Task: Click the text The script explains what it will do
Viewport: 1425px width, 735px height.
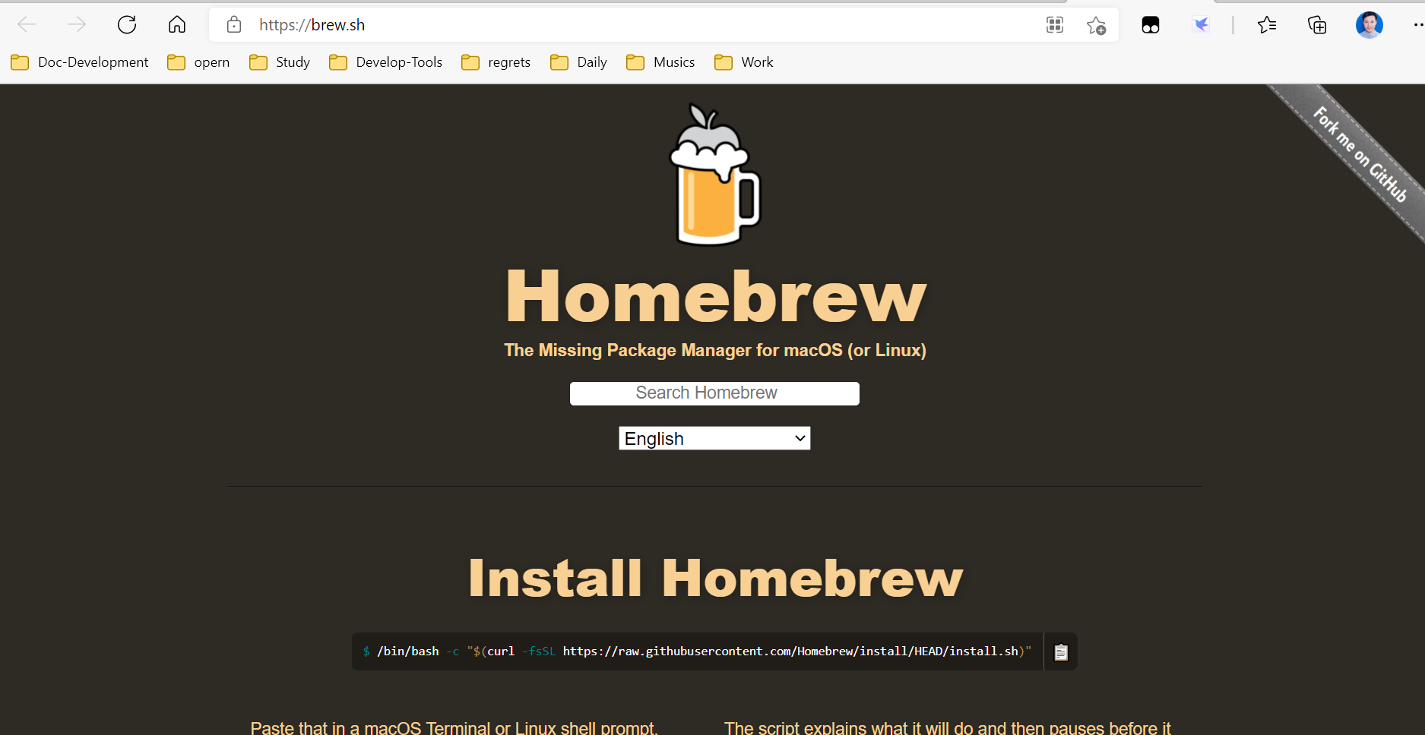Action: click(948, 727)
